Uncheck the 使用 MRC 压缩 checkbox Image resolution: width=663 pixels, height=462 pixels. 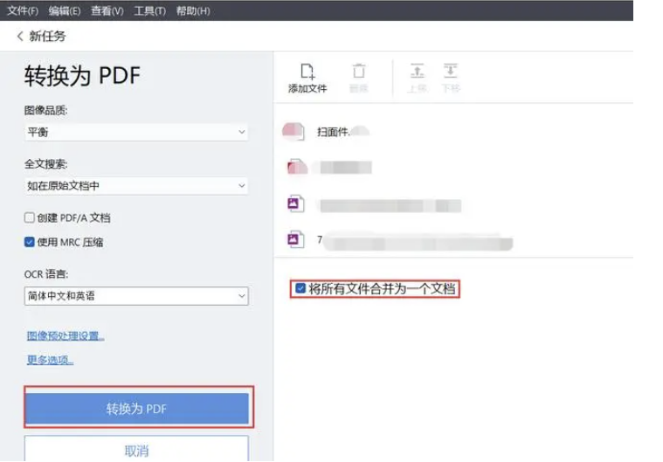(30, 242)
